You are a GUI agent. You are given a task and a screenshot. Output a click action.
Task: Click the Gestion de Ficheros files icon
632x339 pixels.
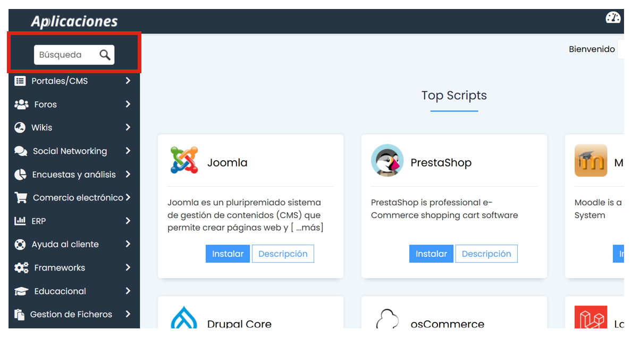(x=19, y=315)
